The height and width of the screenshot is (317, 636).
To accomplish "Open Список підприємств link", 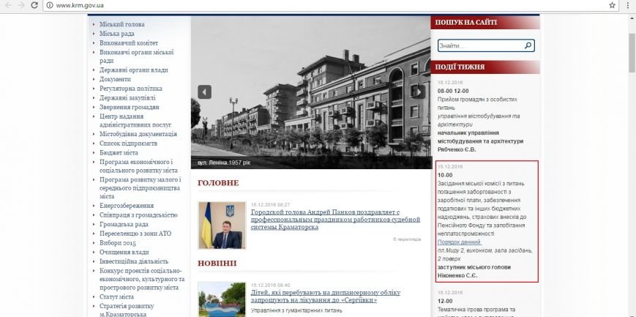I will pyautogui.click(x=128, y=143).
